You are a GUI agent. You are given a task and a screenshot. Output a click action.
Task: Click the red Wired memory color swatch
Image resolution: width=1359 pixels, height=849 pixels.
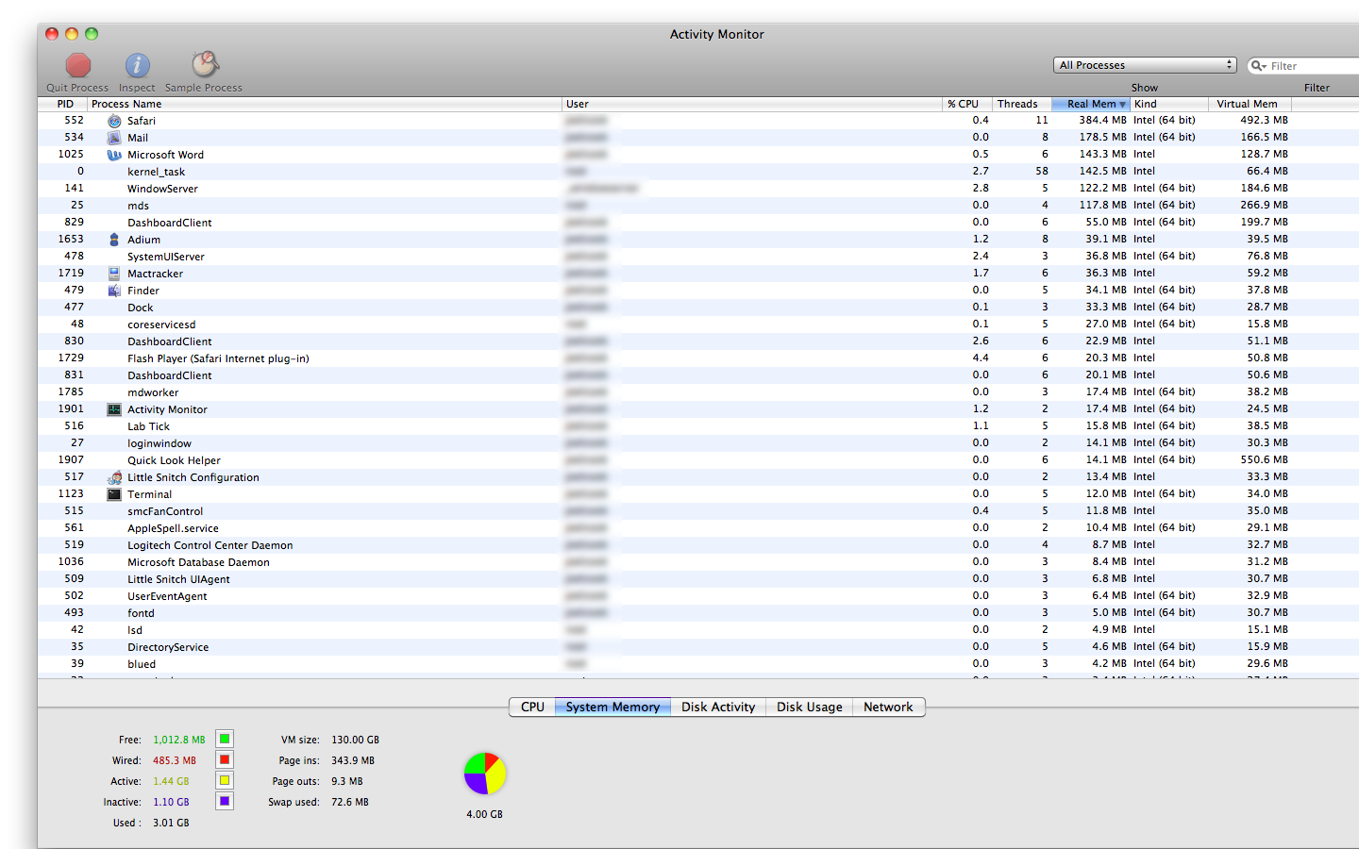(x=225, y=759)
